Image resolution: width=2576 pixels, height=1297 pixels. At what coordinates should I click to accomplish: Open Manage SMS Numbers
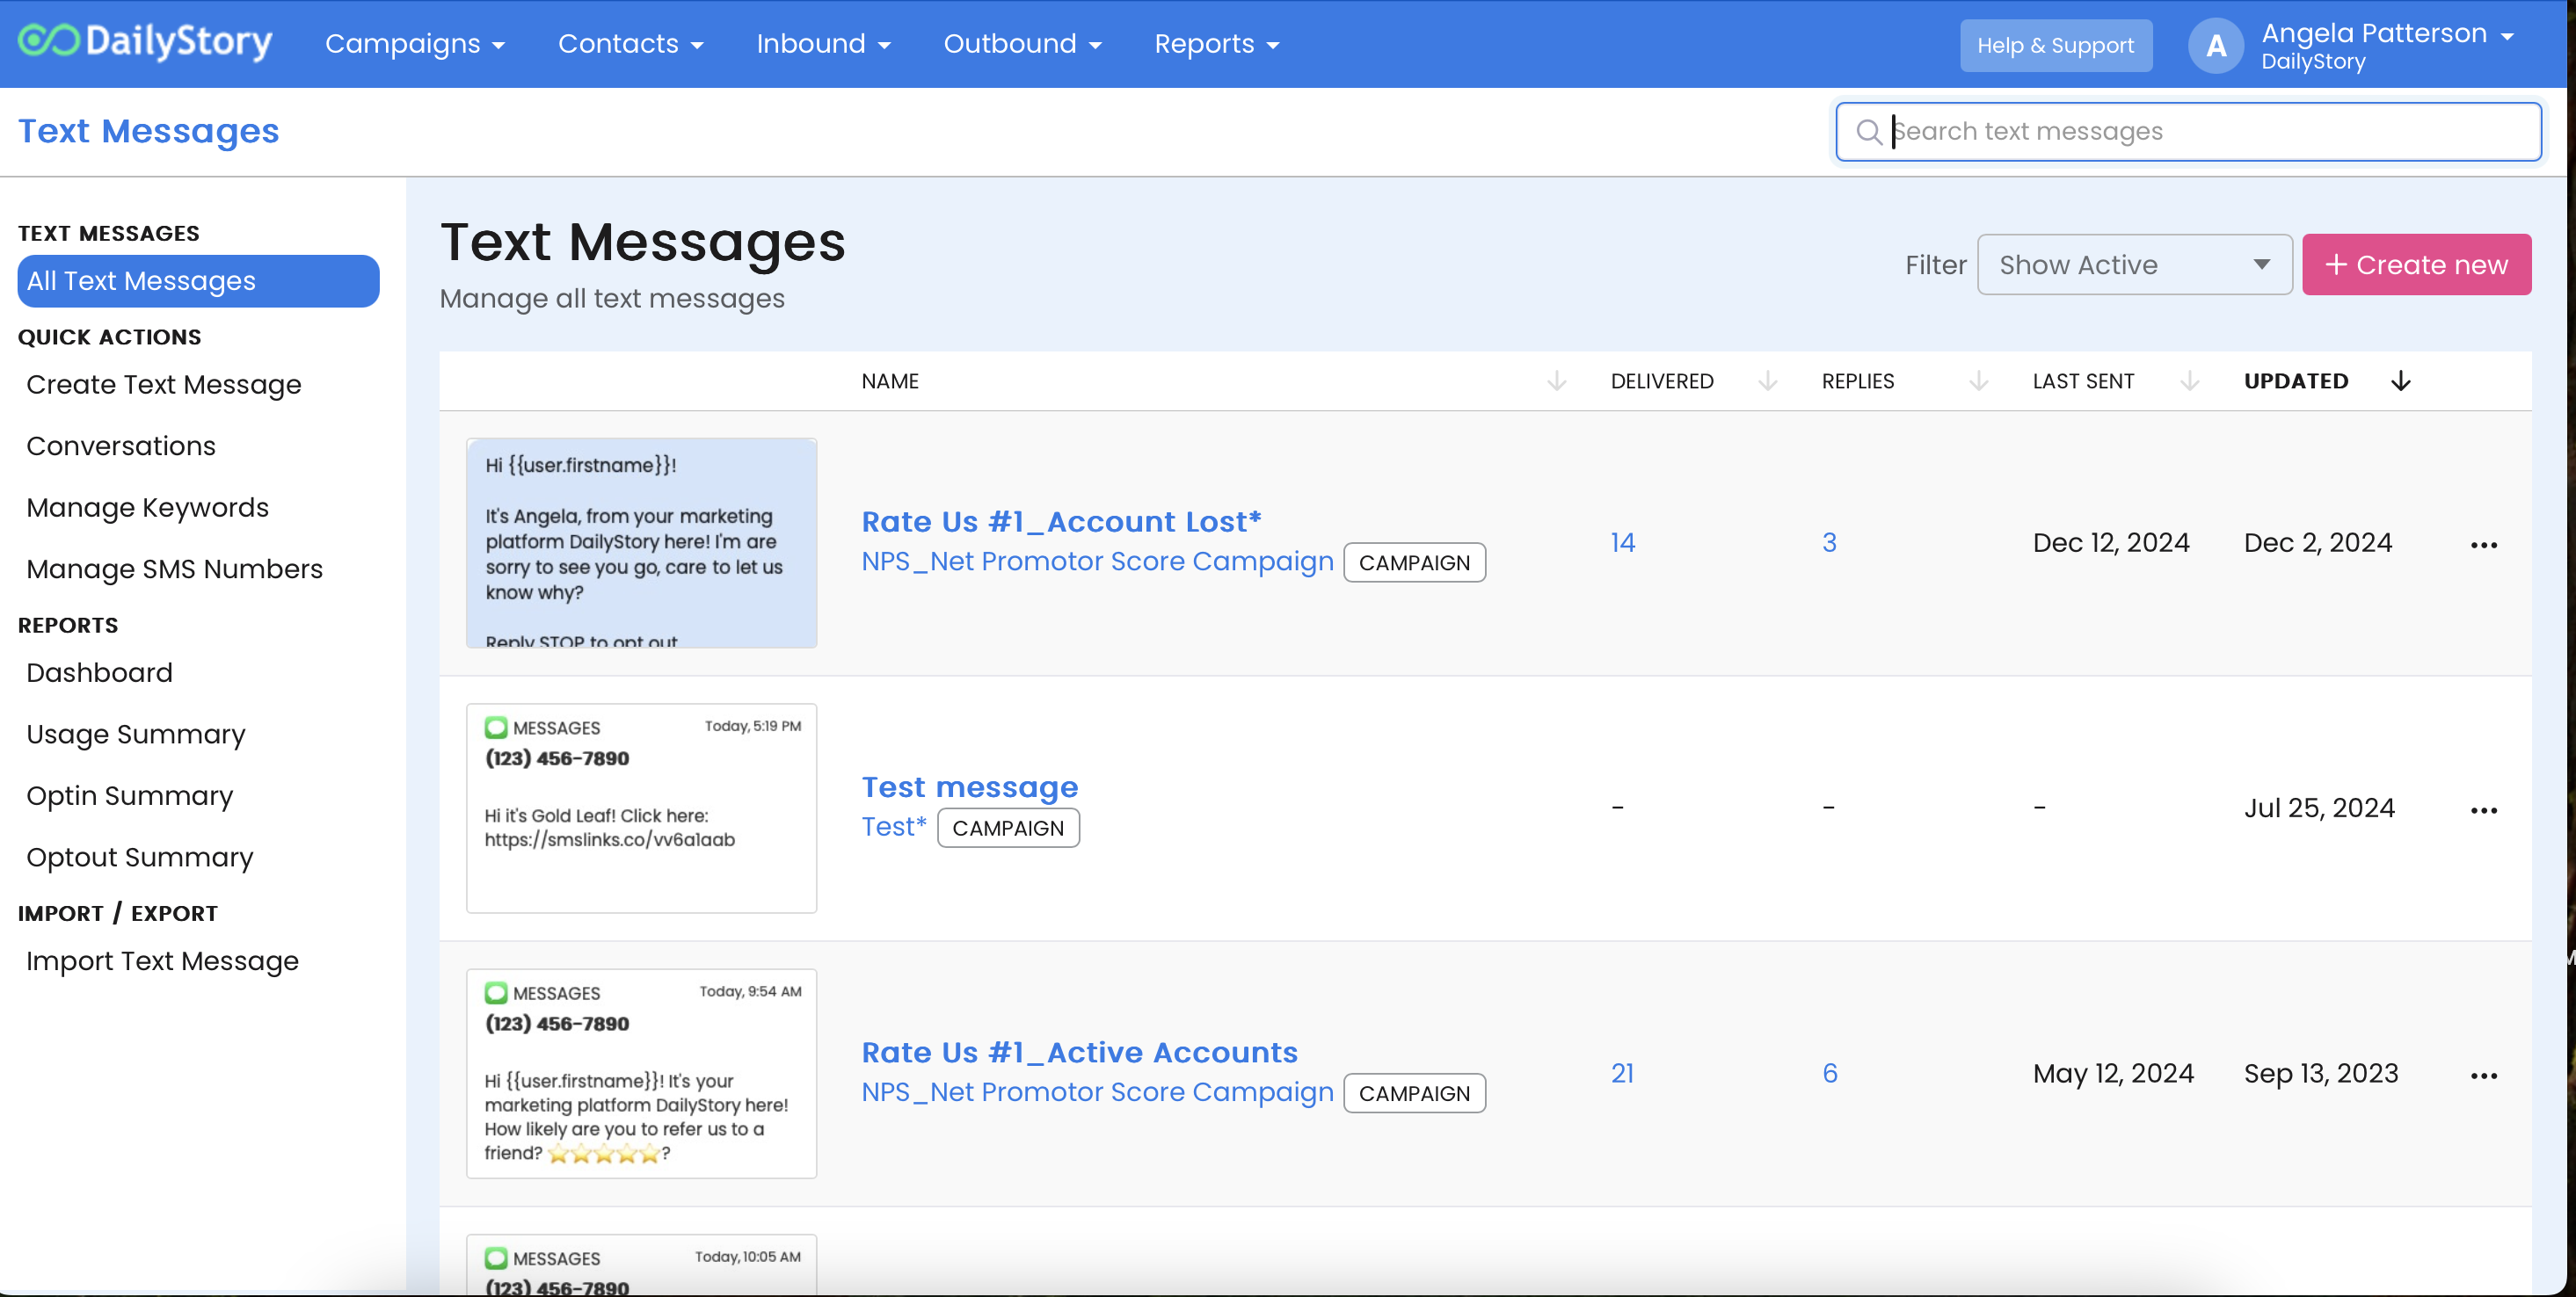point(174,569)
